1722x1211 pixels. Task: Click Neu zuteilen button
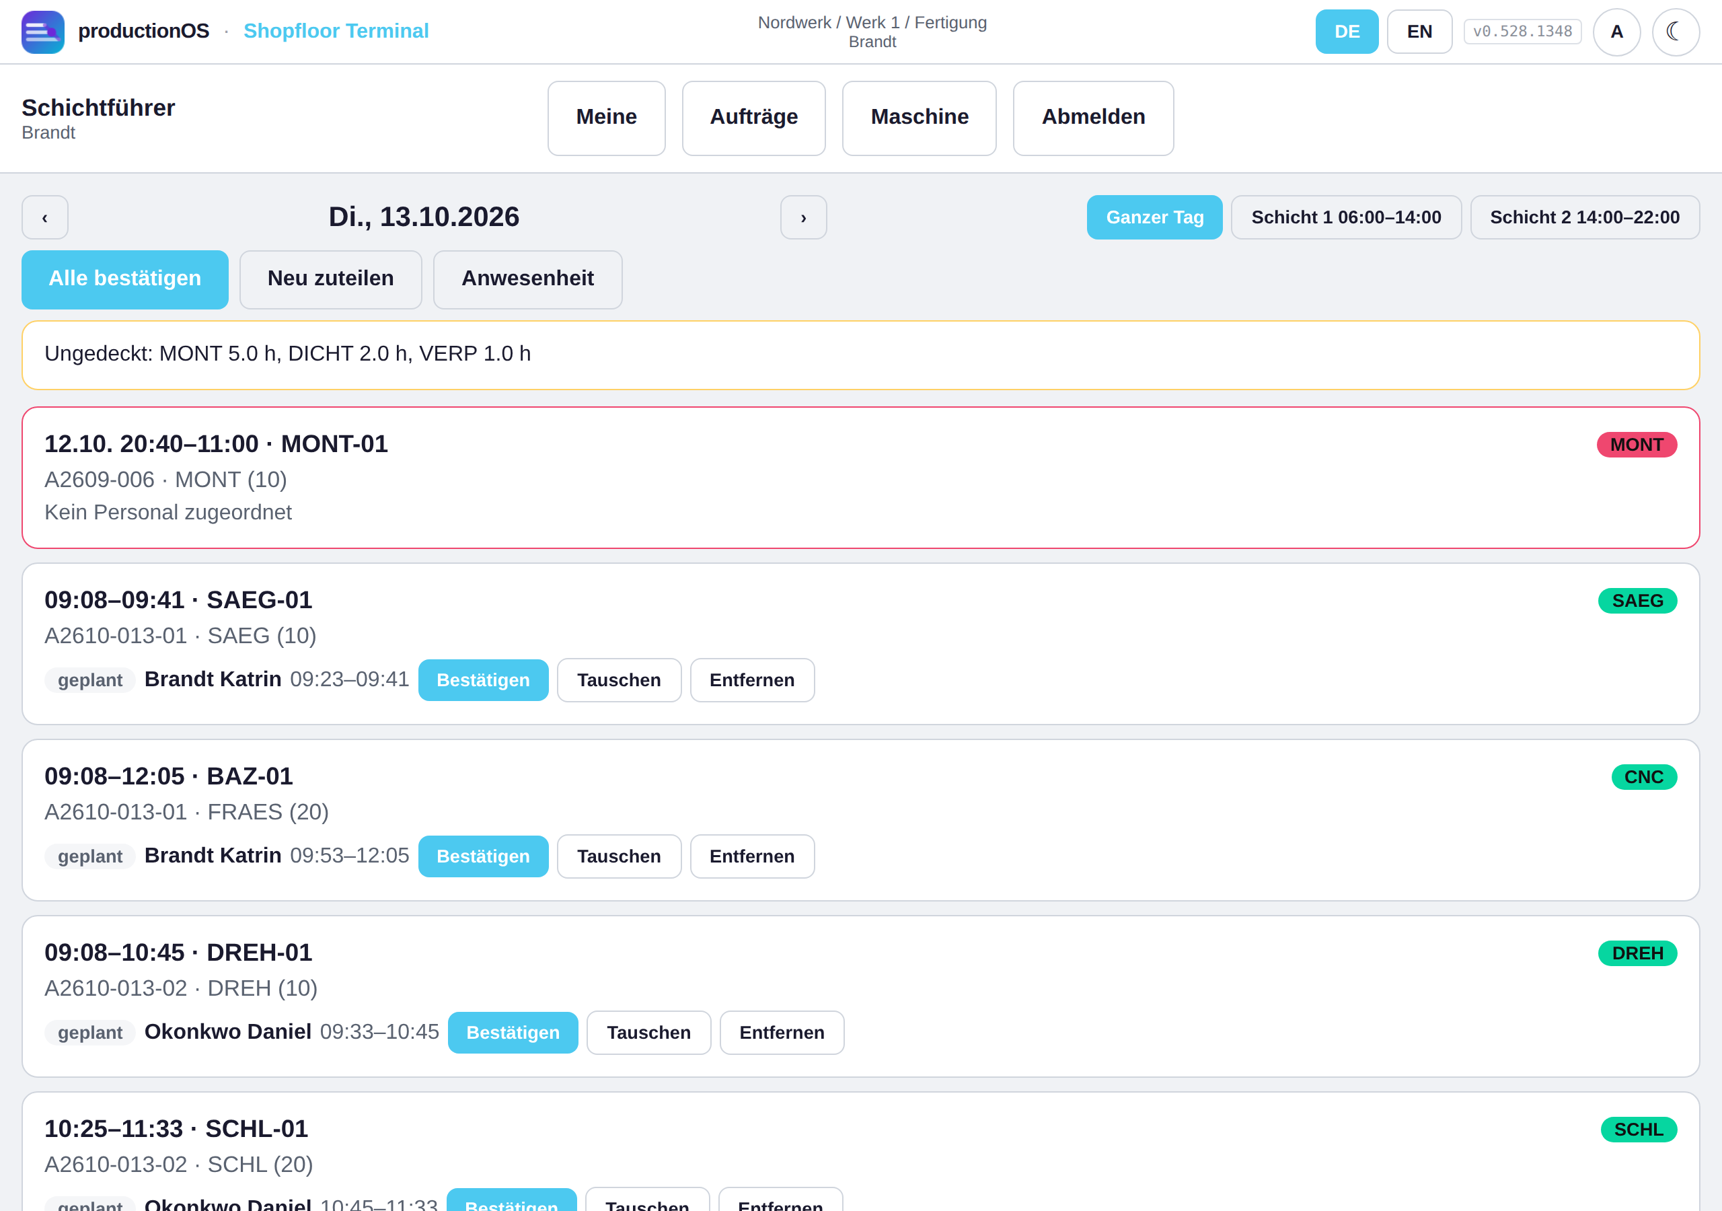tap(330, 279)
